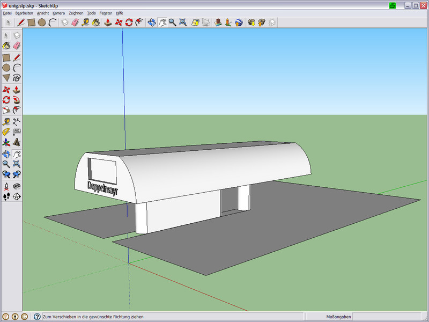Choose the Orbit tool in the top toolbar
The width and height of the screenshot is (429, 322).
[152, 23]
